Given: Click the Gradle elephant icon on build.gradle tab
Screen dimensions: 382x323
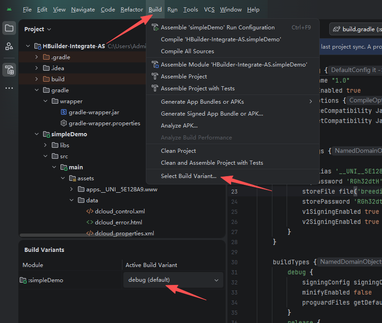Looking at the screenshot, I should (x=337, y=29).
